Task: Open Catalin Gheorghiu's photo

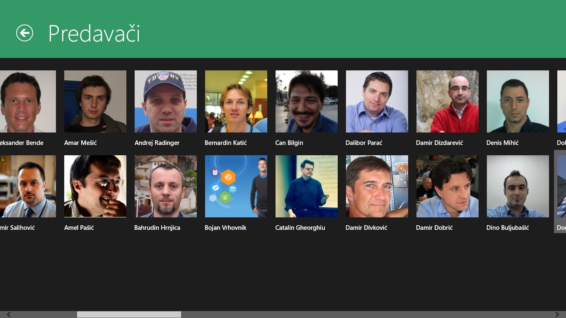Action: click(x=307, y=186)
